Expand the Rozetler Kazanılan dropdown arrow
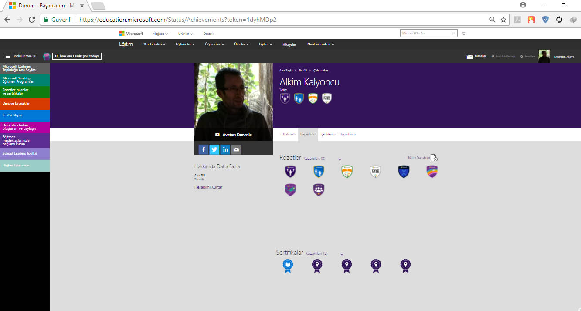The width and height of the screenshot is (581, 311). point(340,159)
